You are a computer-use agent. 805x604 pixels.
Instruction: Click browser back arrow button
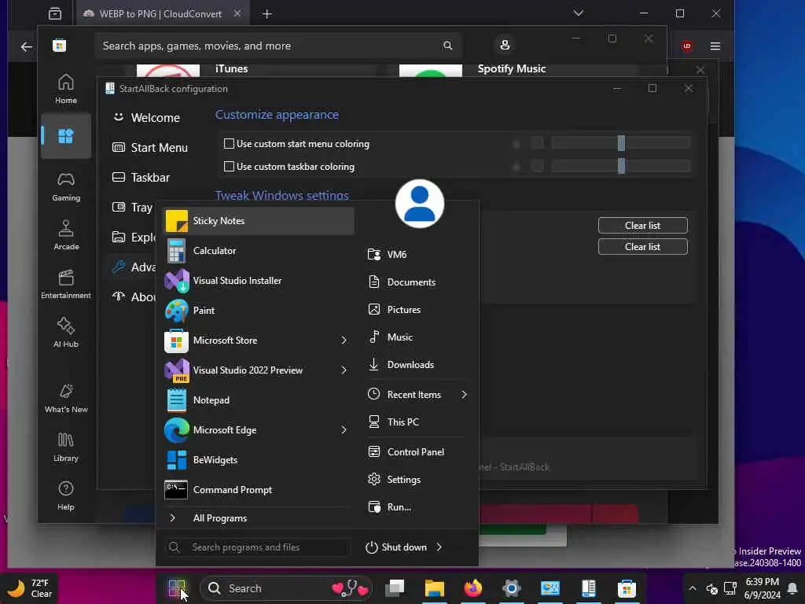point(26,47)
